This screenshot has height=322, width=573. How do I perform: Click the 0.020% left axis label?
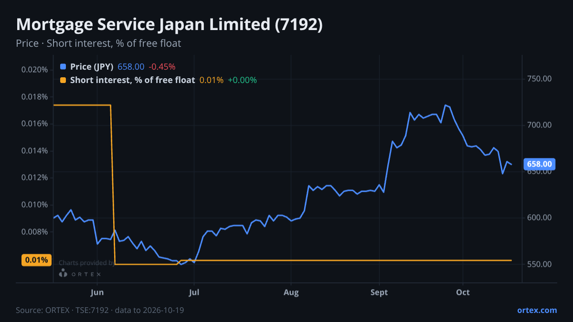[34, 70]
